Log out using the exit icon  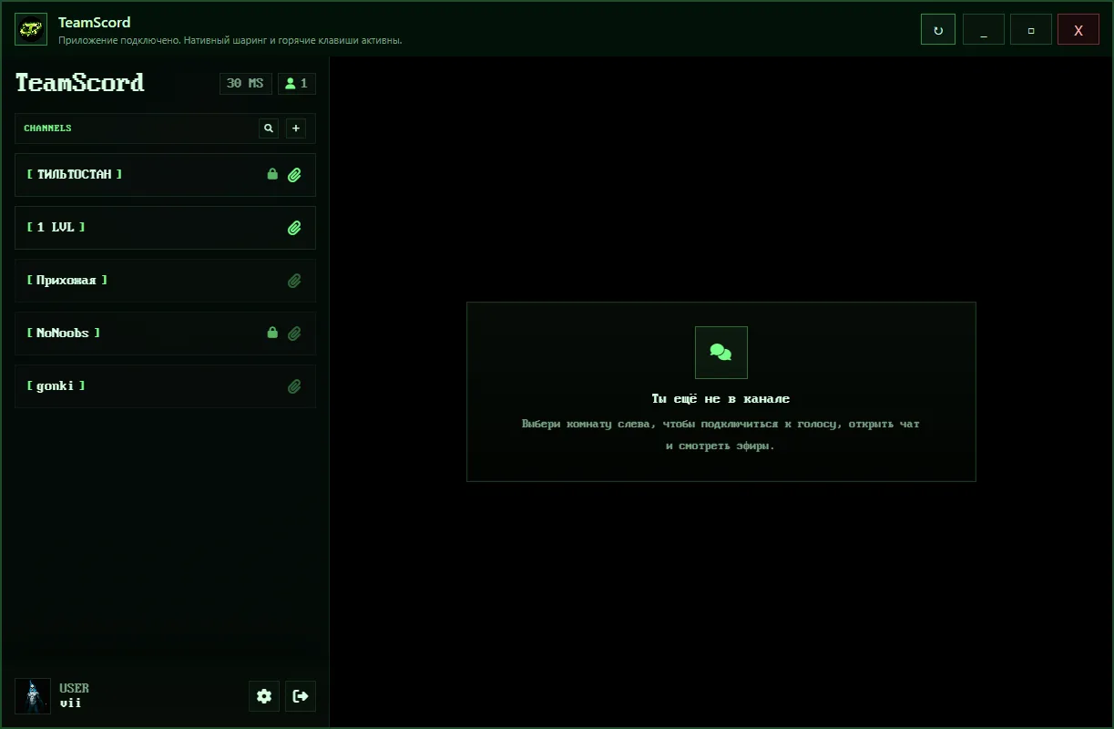click(301, 696)
